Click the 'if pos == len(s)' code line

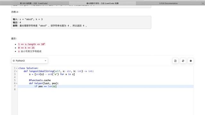pyautogui.click(x=45, y=86)
